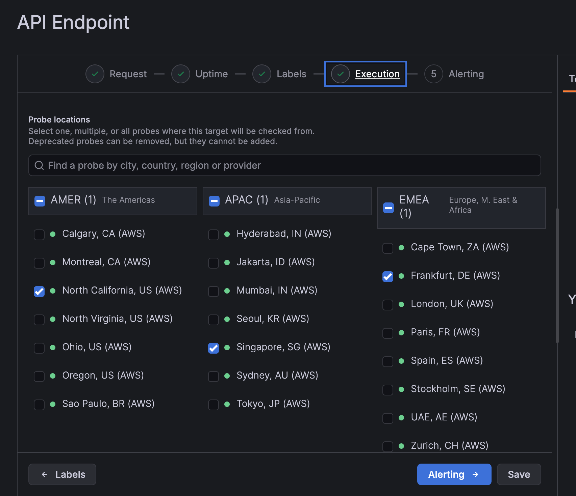Click the back arrow icon in the Labels button
The image size is (576, 496).
[44, 474]
